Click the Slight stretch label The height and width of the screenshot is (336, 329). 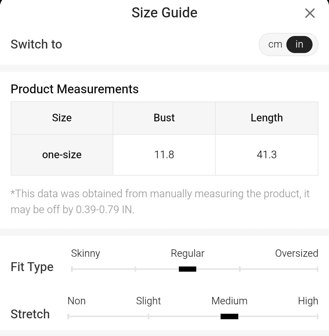pyautogui.click(x=148, y=301)
